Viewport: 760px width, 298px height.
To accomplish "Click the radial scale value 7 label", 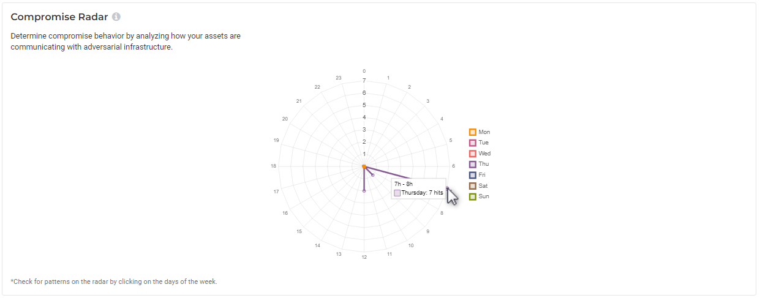I will (x=364, y=81).
